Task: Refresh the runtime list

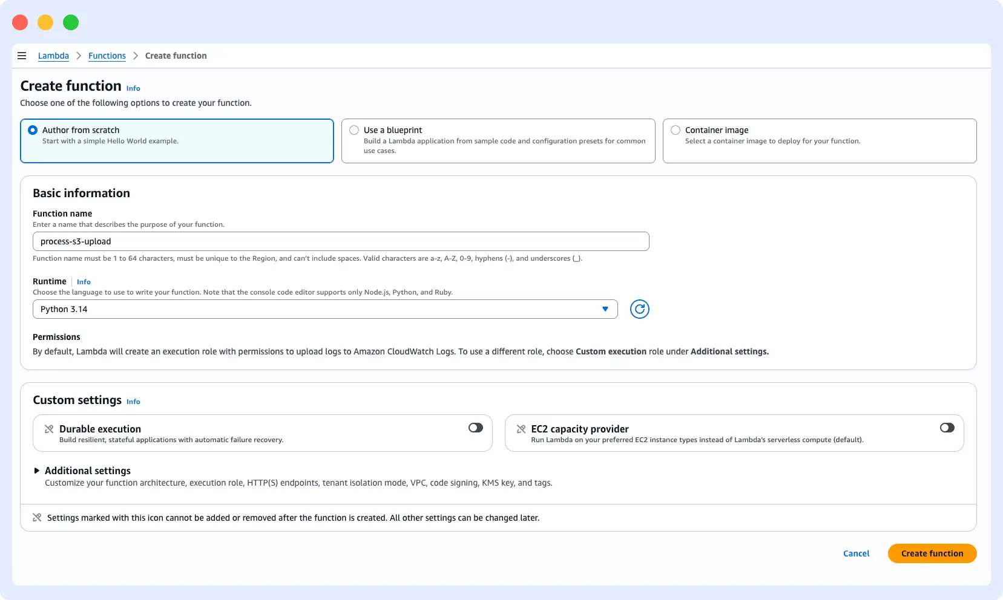Action: pos(639,309)
